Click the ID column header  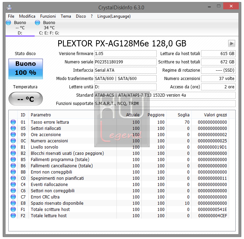23,115
